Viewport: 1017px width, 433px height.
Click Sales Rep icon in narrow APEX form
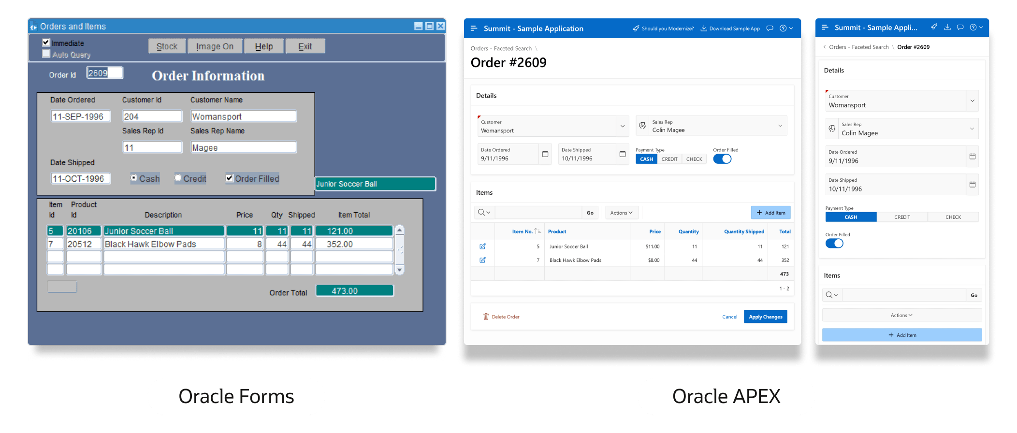point(832,129)
